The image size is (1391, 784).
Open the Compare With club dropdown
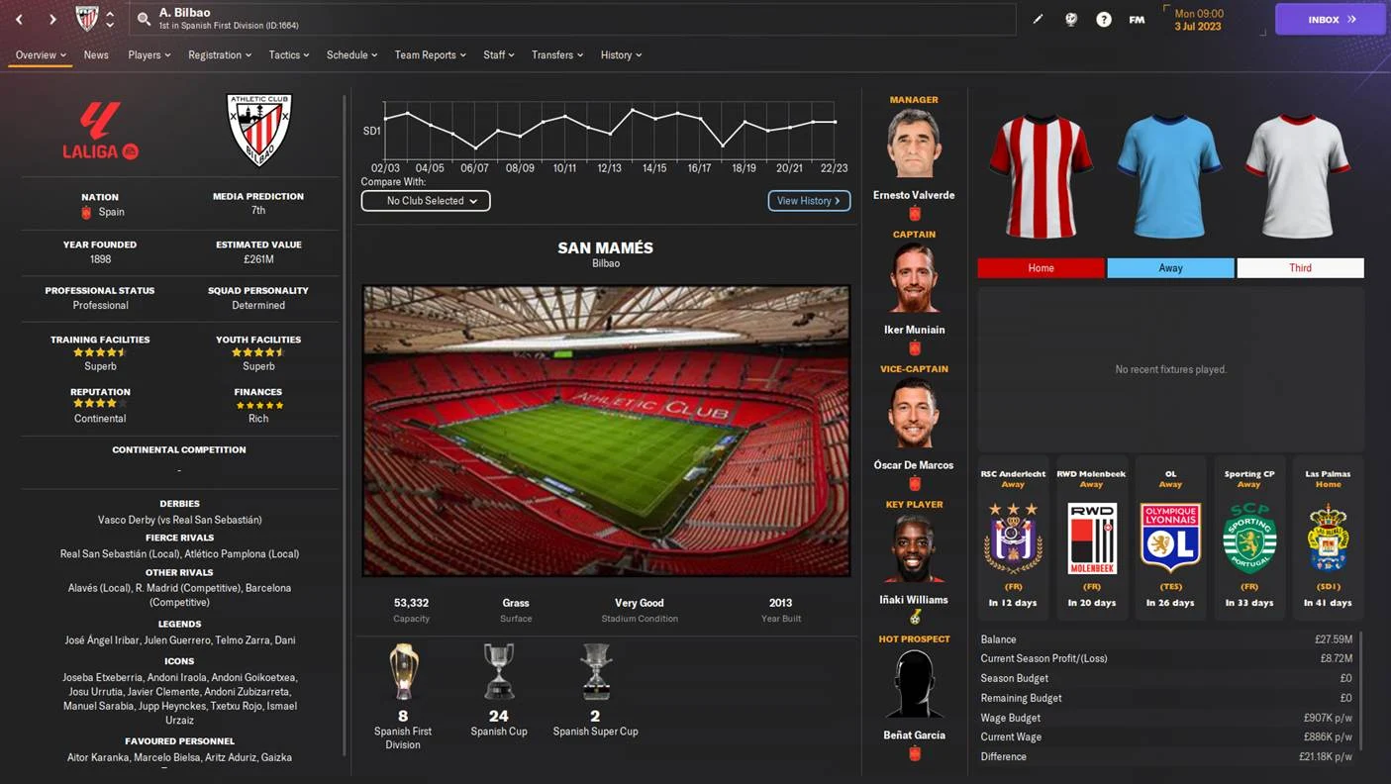tap(426, 201)
